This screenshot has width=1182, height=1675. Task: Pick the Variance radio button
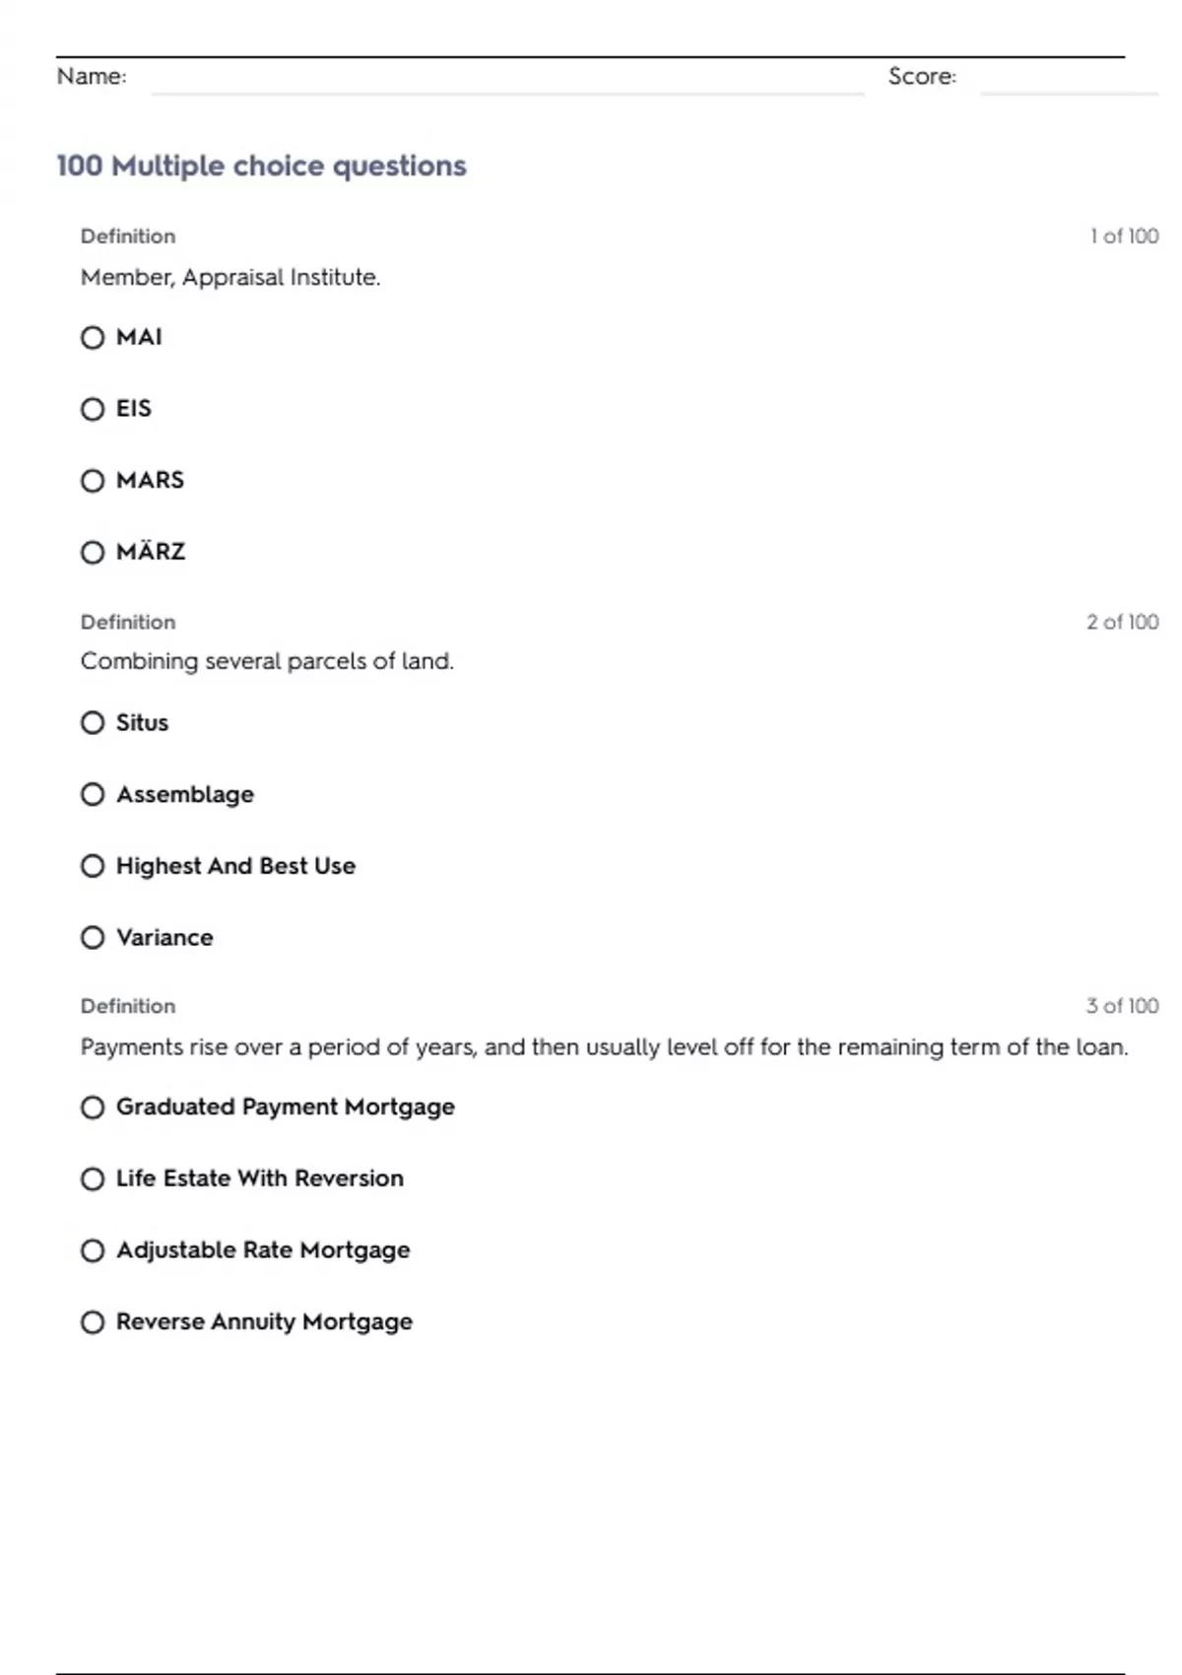93,937
